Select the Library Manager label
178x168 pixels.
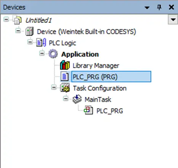pos(96,66)
